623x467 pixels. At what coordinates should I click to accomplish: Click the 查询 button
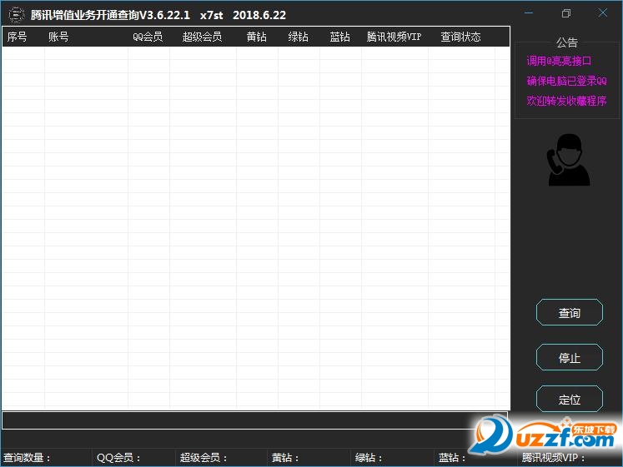coord(569,312)
